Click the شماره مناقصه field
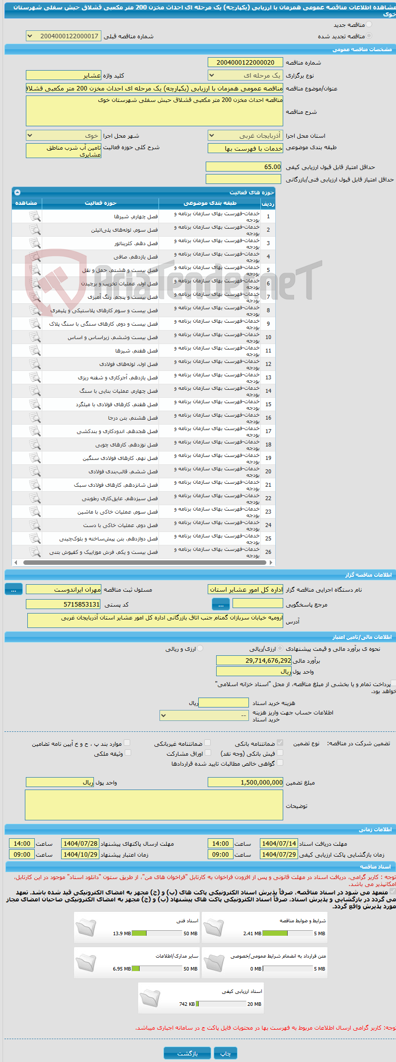The image size is (396, 1062). point(245,63)
